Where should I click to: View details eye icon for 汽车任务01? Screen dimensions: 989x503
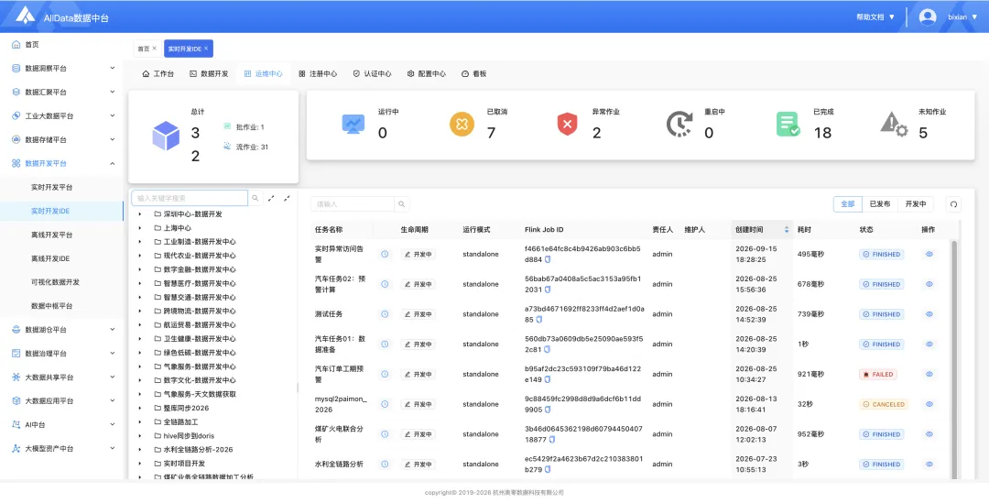pos(929,344)
